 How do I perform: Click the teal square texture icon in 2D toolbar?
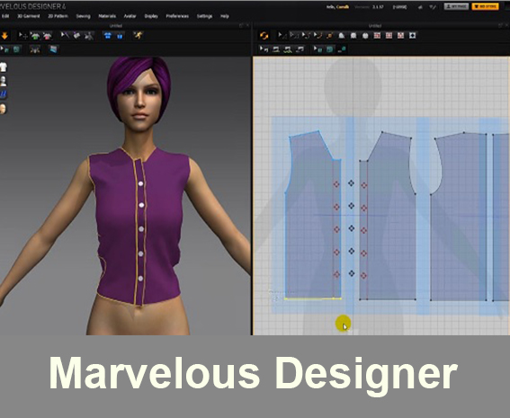coord(330,49)
